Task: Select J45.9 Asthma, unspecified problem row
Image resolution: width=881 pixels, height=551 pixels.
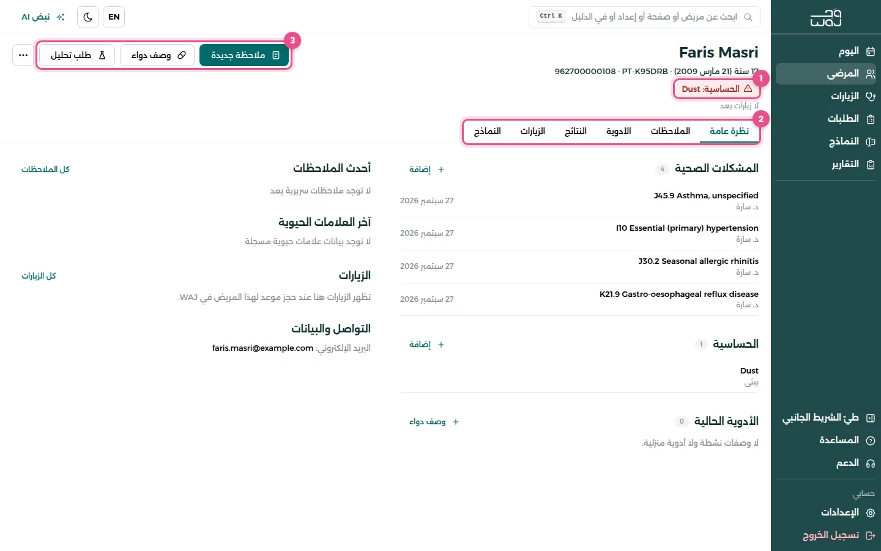Action: point(579,201)
